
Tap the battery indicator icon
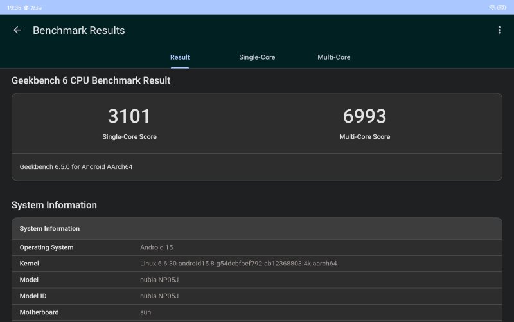(502, 7)
